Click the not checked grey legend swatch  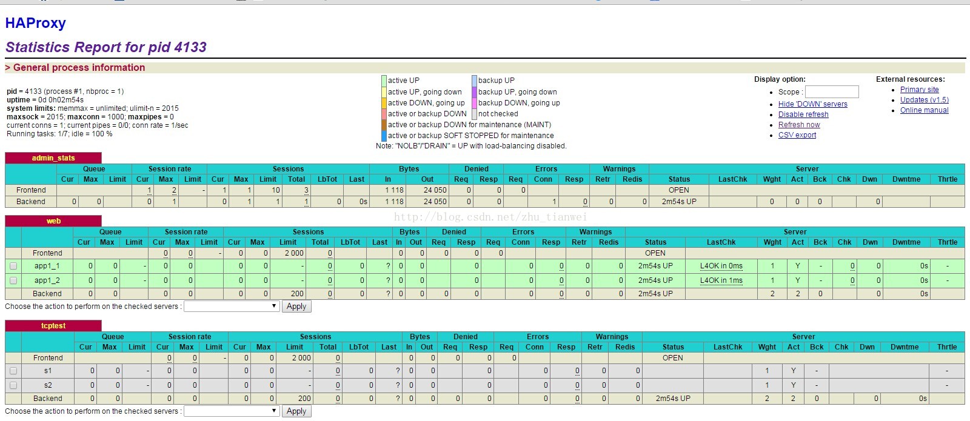pos(474,114)
